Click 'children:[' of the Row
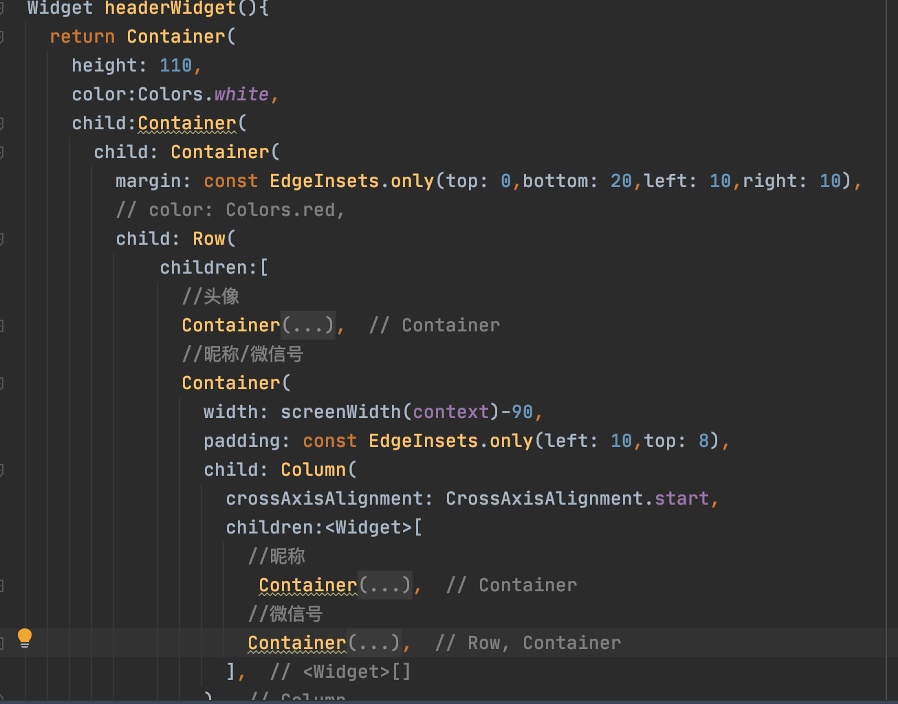Screen dimensions: 898x704 tap(215, 267)
